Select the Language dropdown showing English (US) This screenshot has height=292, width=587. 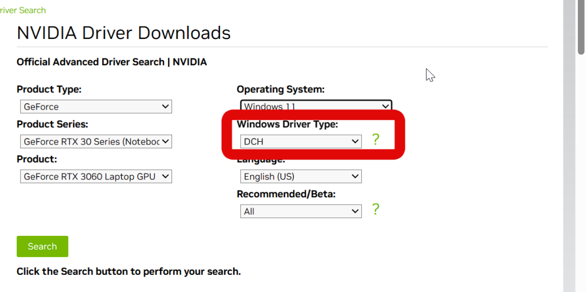click(x=301, y=177)
